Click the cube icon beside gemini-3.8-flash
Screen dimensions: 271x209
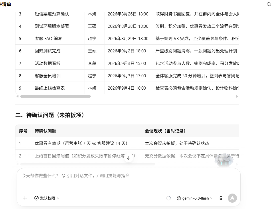pyautogui.click(x=179, y=198)
